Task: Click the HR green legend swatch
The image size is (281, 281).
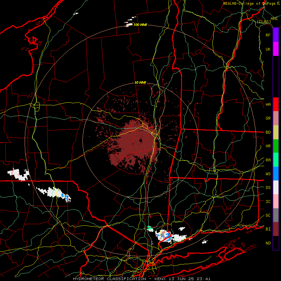Action: point(276,146)
